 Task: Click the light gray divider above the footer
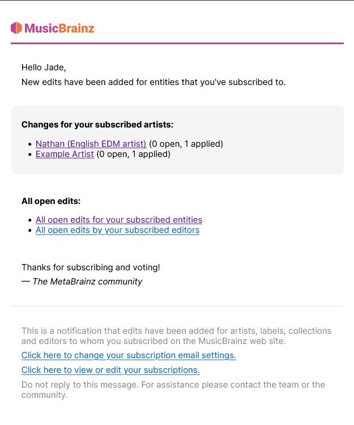(177, 306)
